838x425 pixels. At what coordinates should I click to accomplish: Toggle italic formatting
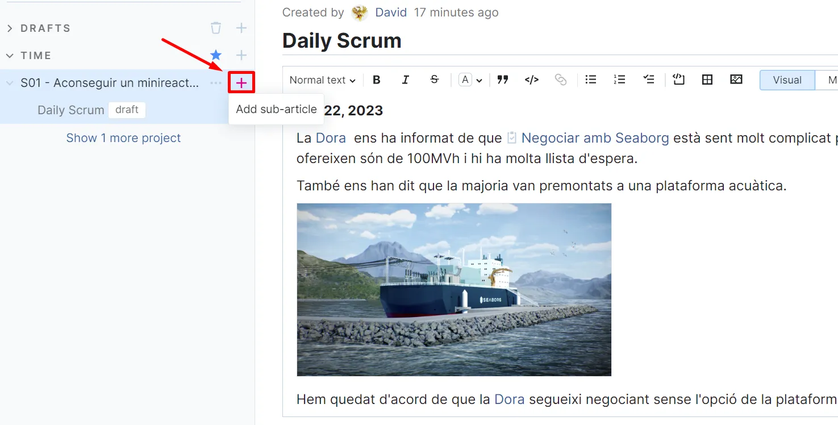click(x=405, y=80)
